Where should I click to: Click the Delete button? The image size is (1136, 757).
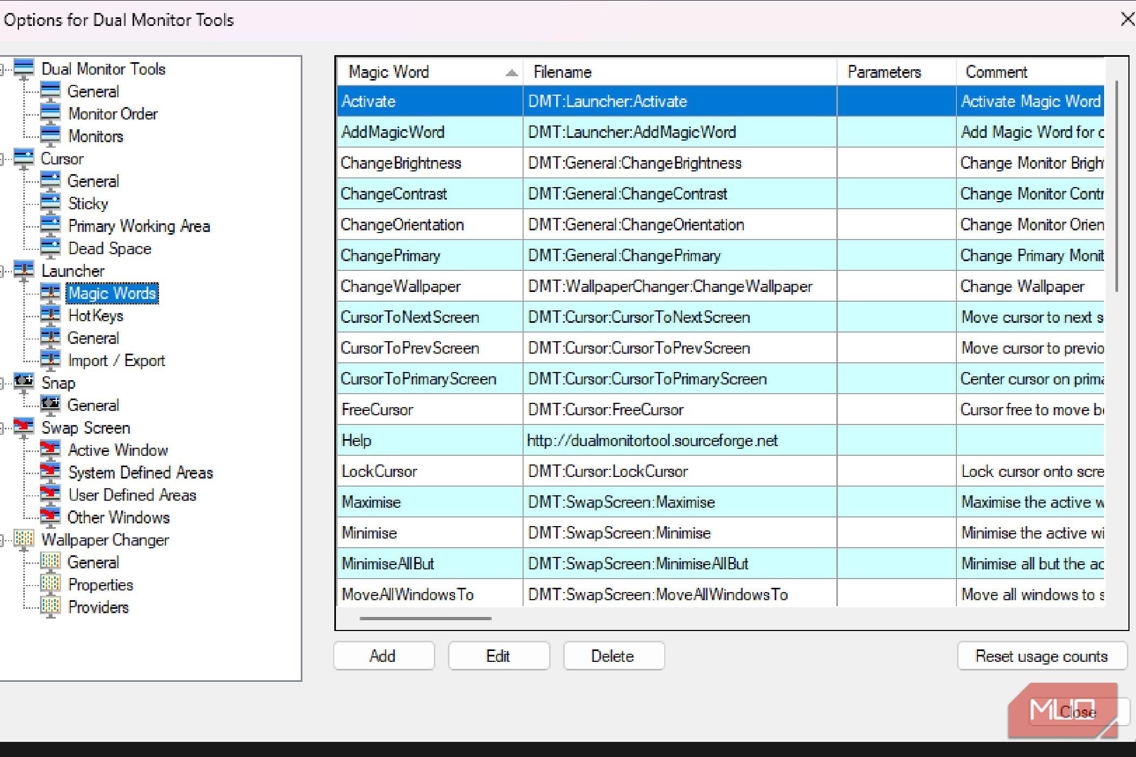[613, 656]
